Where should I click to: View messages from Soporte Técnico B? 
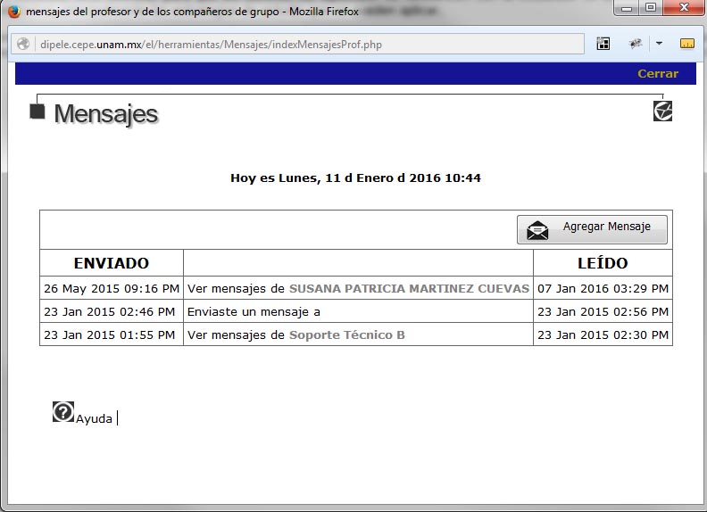pos(346,334)
